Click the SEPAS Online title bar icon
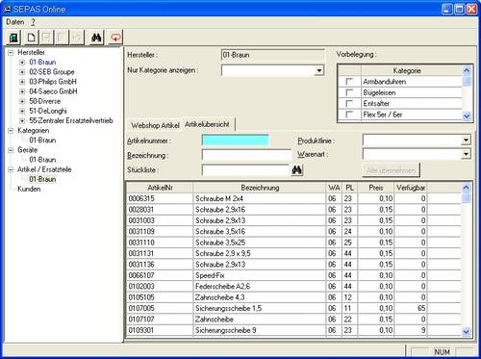Viewport: 481px width, 359px height. (x=7, y=9)
